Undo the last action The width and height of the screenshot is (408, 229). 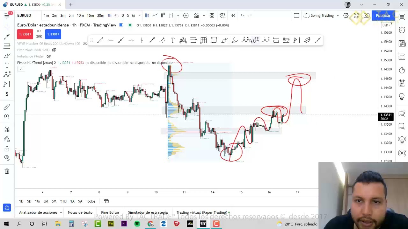tap(242, 15)
